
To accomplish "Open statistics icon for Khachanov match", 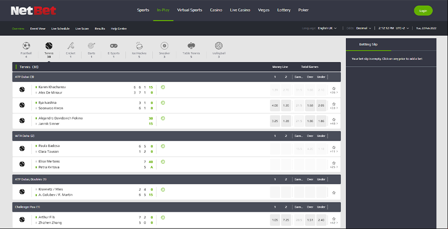I will pos(163,87).
